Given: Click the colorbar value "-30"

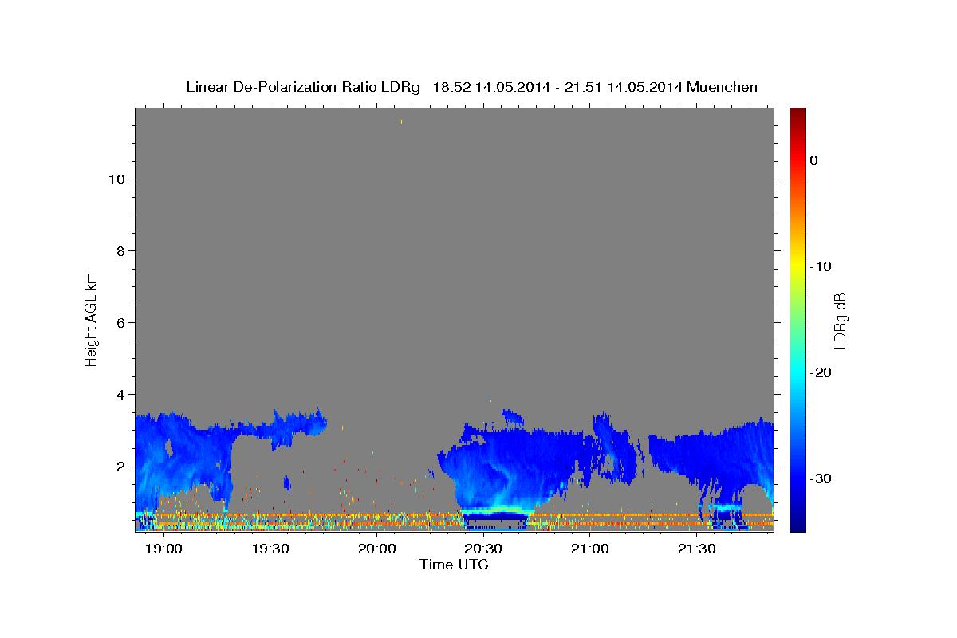Looking at the screenshot, I should click(x=821, y=478).
